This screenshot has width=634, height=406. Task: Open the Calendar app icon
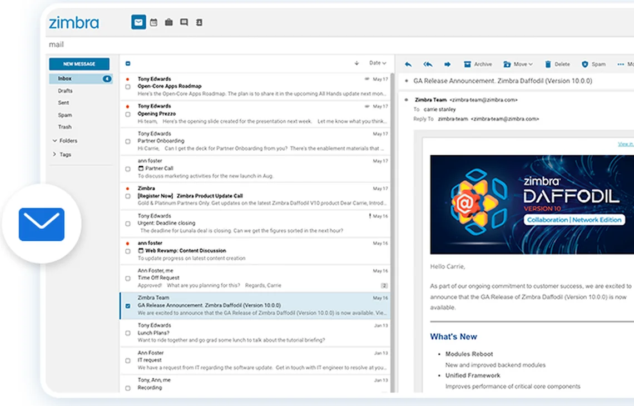pyautogui.click(x=153, y=22)
